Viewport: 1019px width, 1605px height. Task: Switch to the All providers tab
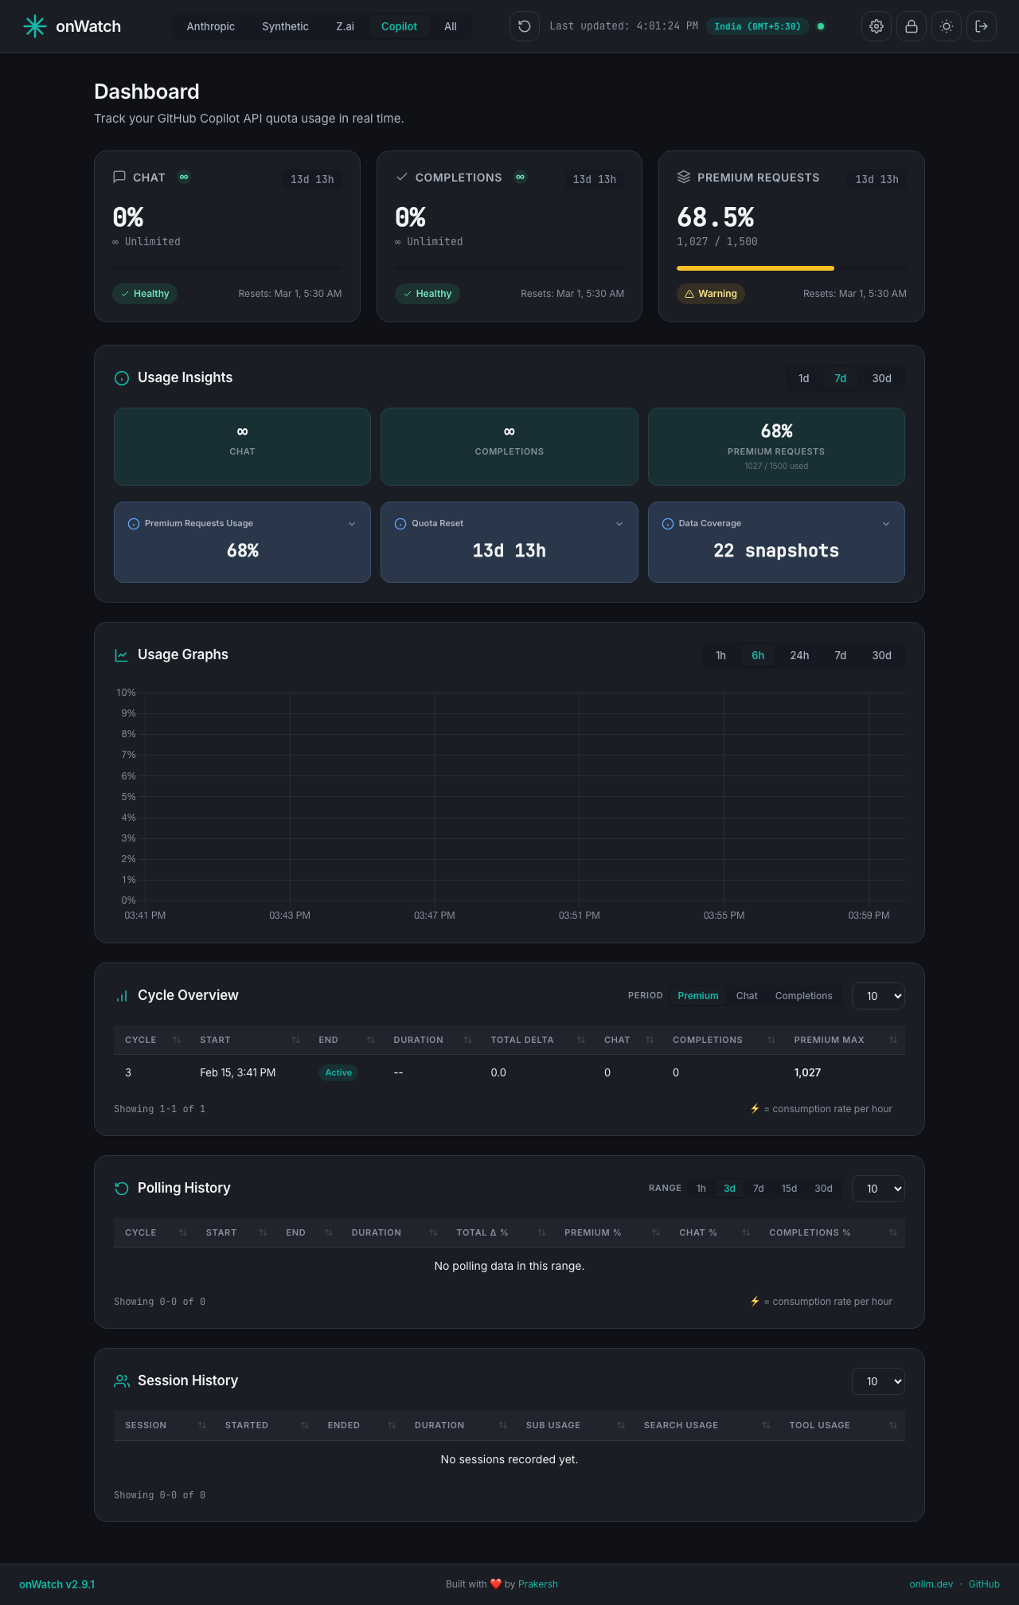click(x=451, y=26)
